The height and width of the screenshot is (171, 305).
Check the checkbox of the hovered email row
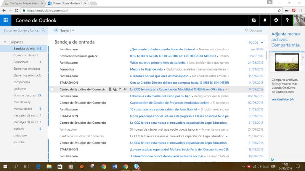[x=52, y=89]
